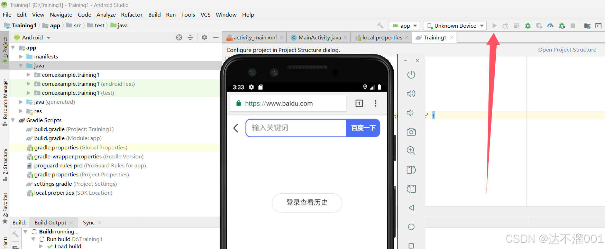The image size is (605, 249).
Task: Open the browser three-dot menu
Action: [375, 103]
